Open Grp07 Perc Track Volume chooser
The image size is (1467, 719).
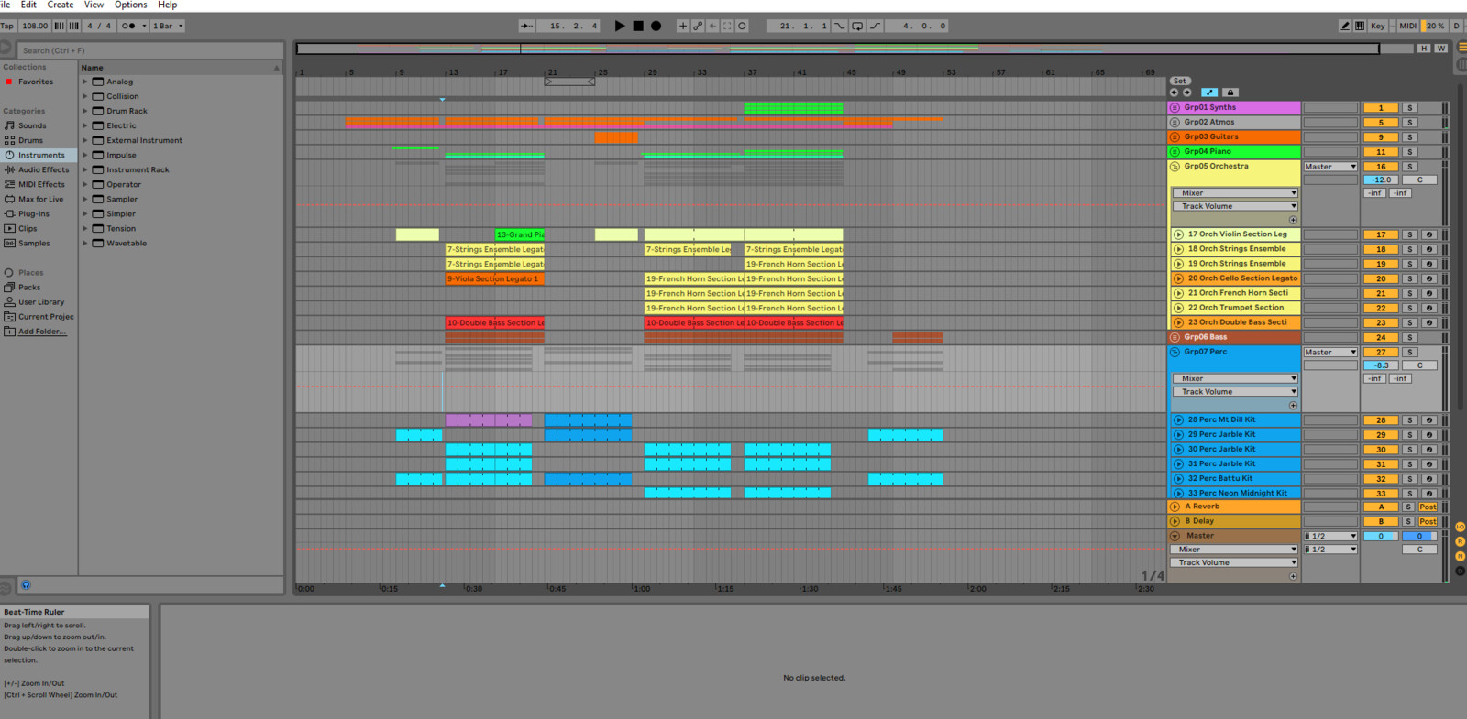pyautogui.click(x=1235, y=392)
